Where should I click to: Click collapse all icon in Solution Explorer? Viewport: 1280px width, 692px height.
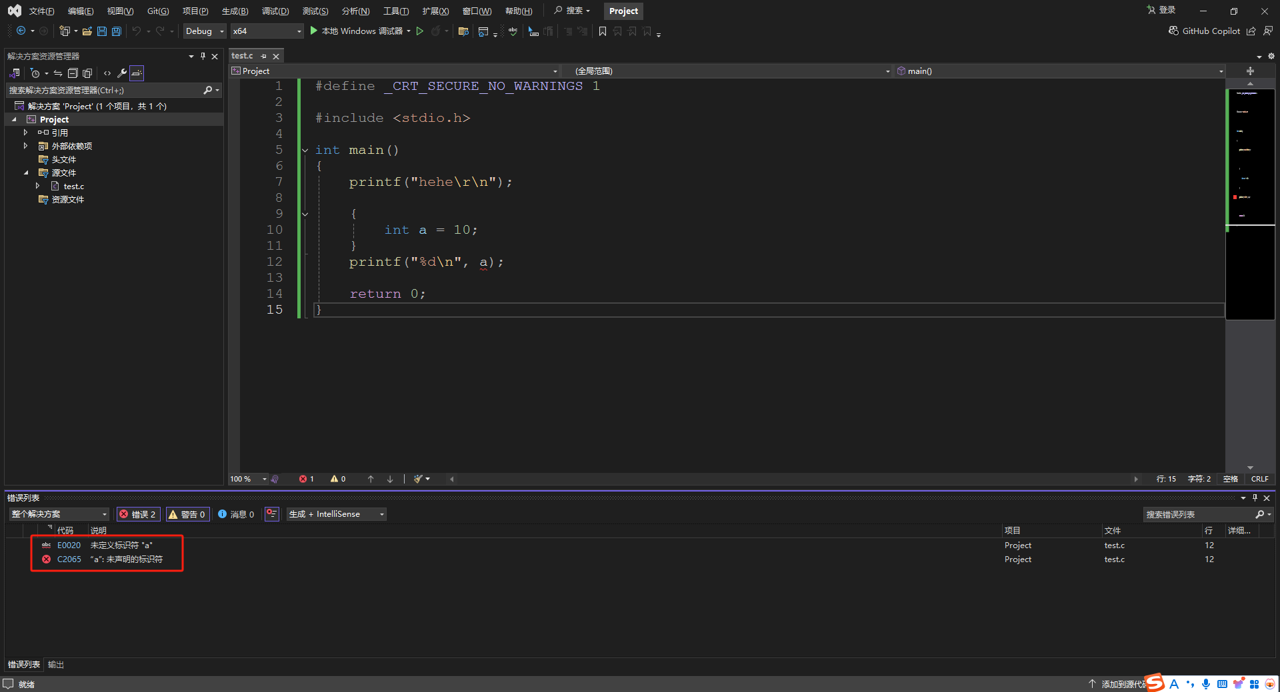73,73
